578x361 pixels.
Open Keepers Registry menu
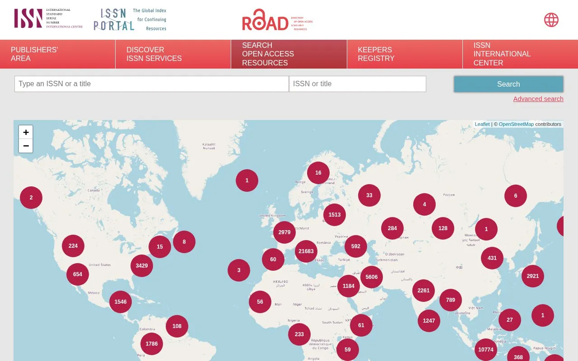click(405, 54)
